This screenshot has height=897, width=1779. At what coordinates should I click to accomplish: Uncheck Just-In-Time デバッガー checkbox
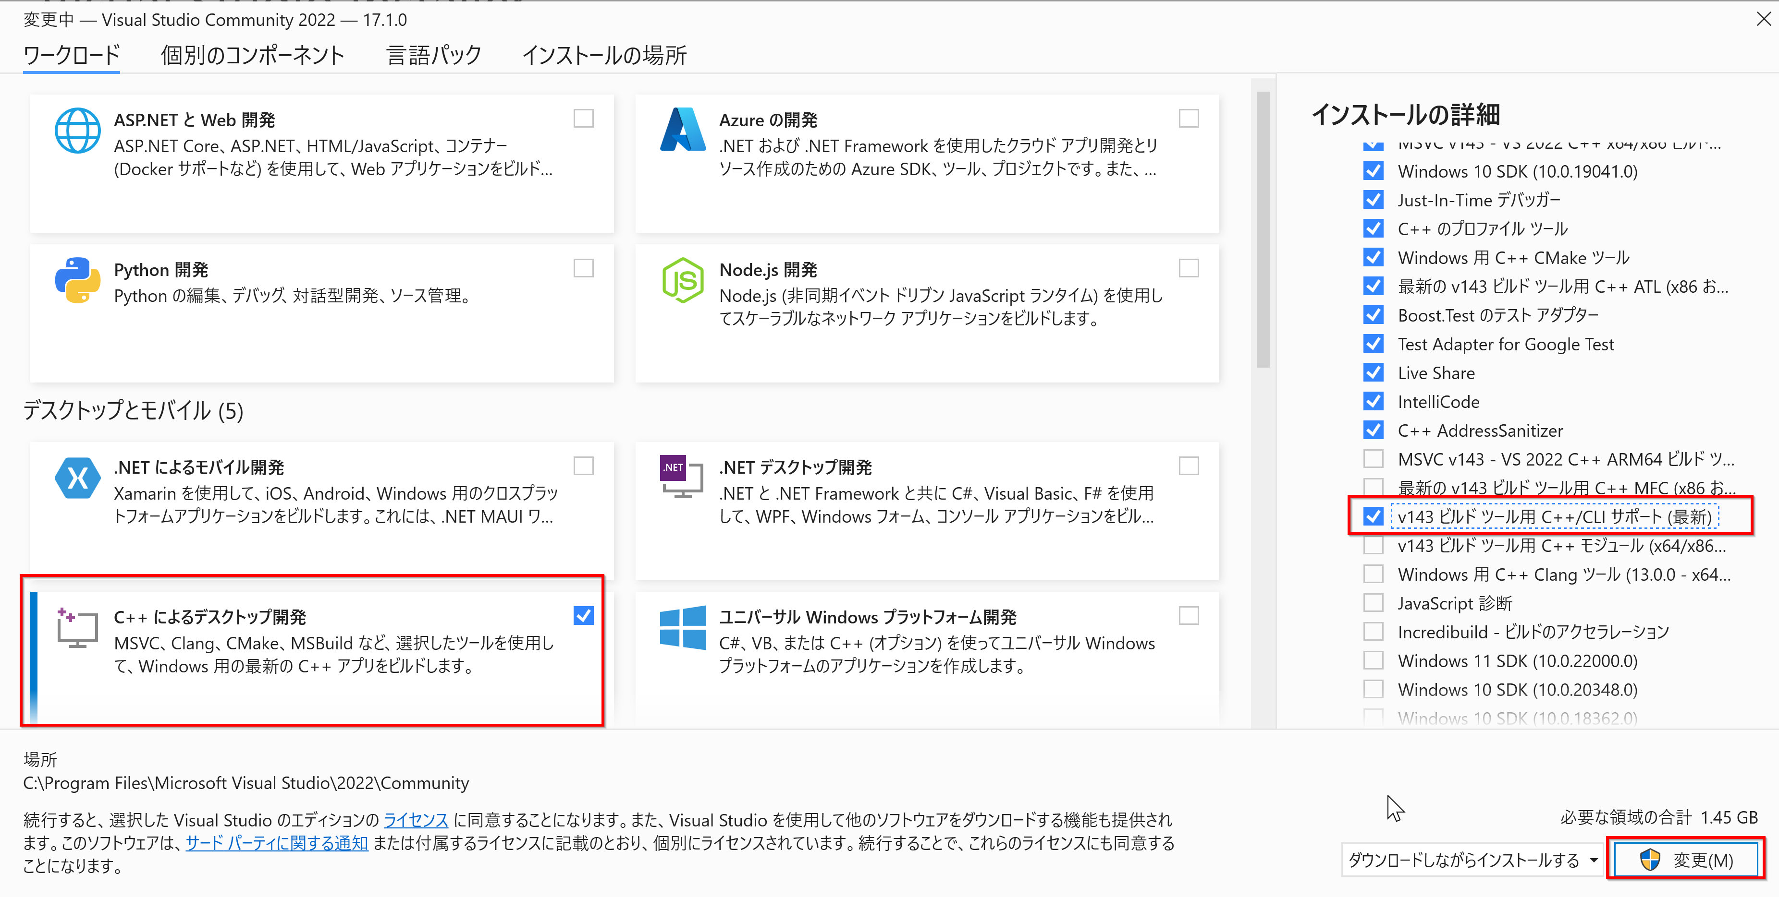pos(1374,199)
